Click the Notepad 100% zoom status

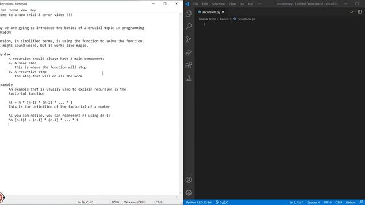pyautogui.click(x=115, y=202)
